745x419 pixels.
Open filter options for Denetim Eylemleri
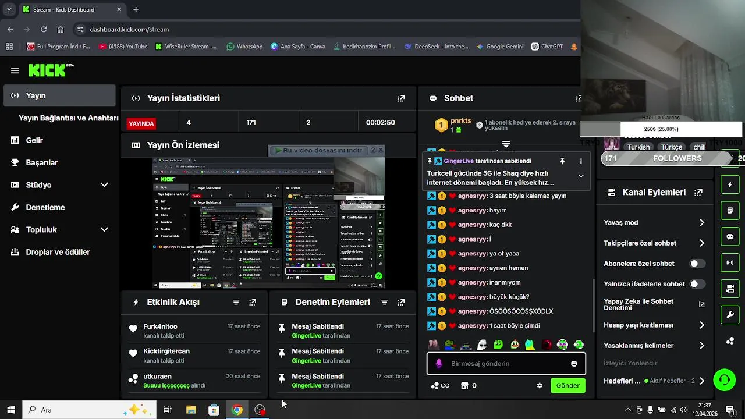click(x=384, y=302)
